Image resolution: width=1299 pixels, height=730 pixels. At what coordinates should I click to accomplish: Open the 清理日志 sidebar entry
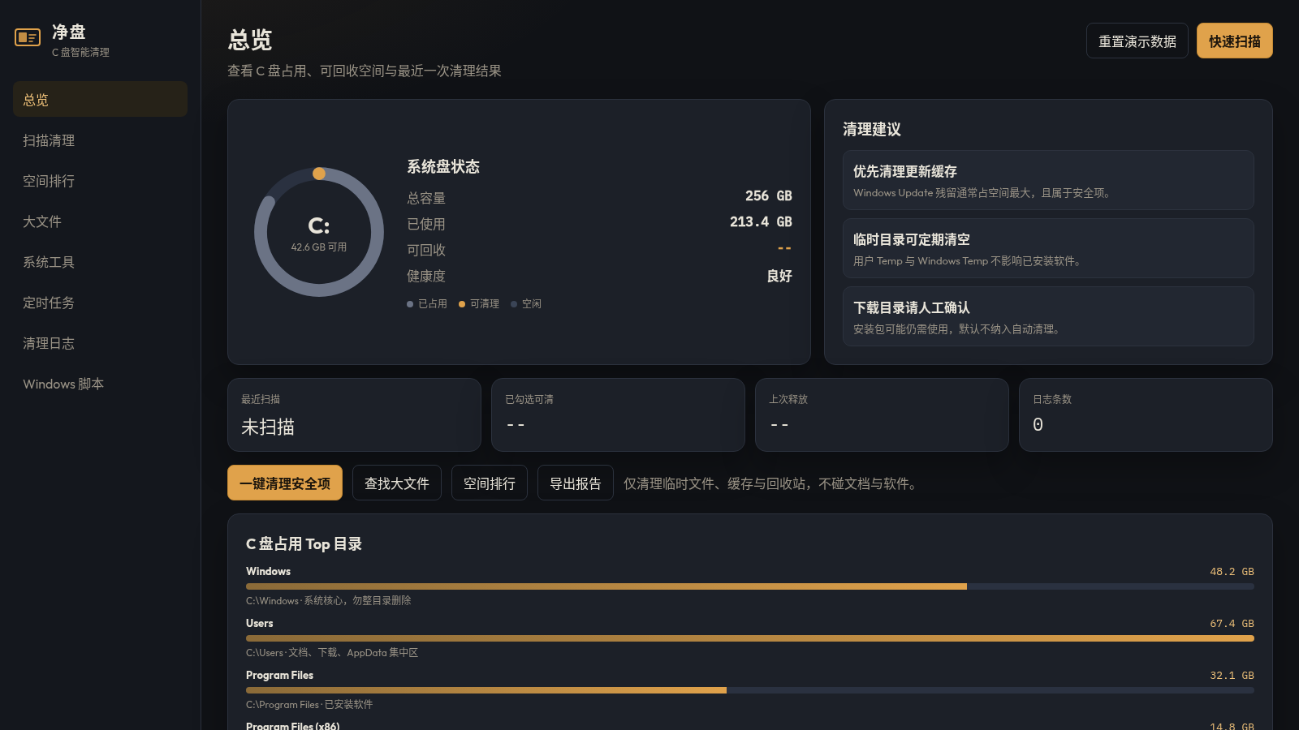pyautogui.click(x=100, y=342)
